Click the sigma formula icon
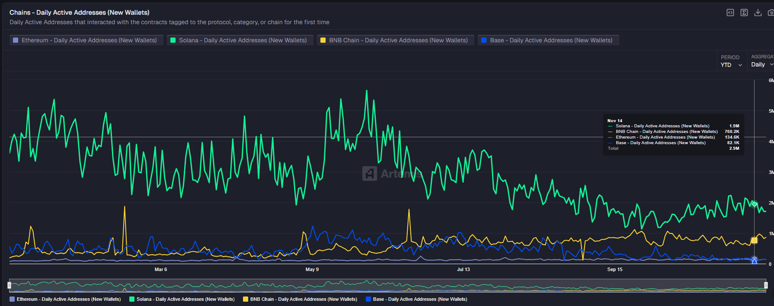Viewport: 774px width, 306px height. (744, 13)
